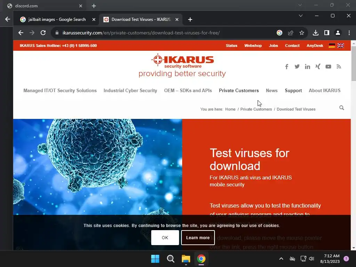The height and width of the screenshot is (267, 356).
Task: Click the Google icon in address bar
Action: point(280,33)
